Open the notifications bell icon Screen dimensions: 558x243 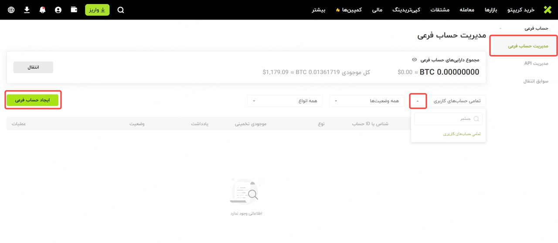42,10
